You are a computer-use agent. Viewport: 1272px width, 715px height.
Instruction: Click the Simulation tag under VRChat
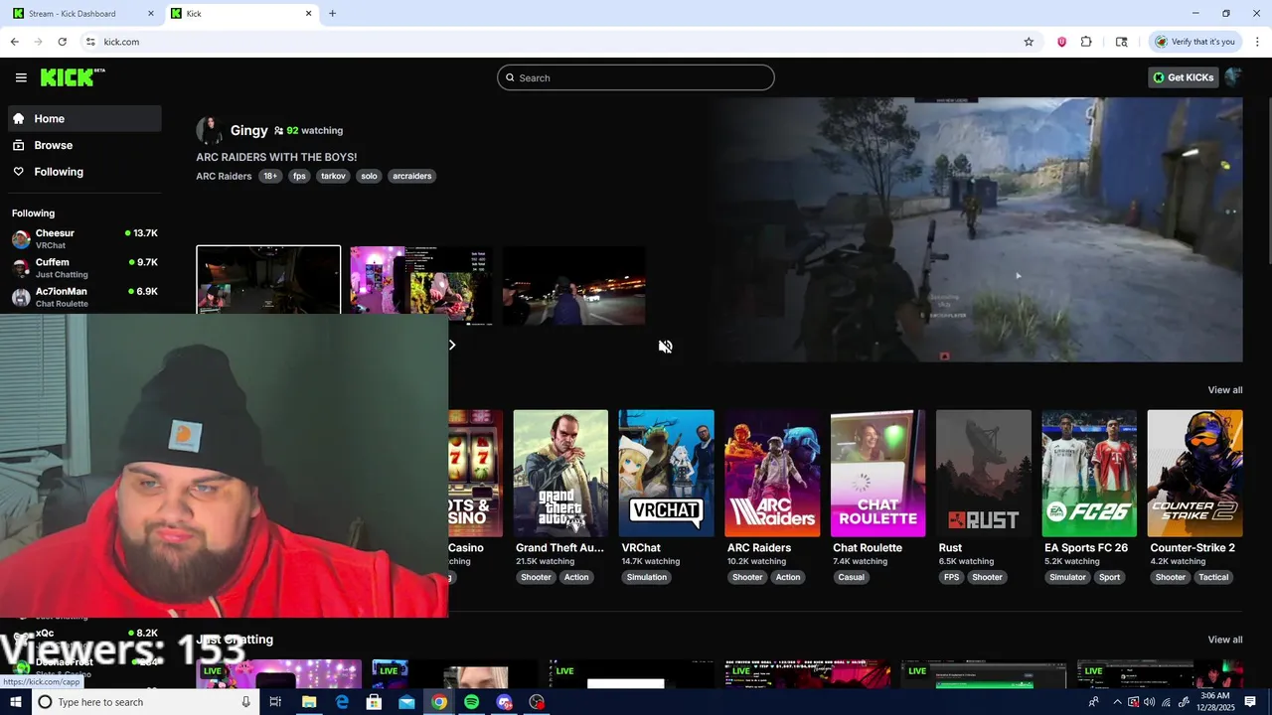click(647, 577)
